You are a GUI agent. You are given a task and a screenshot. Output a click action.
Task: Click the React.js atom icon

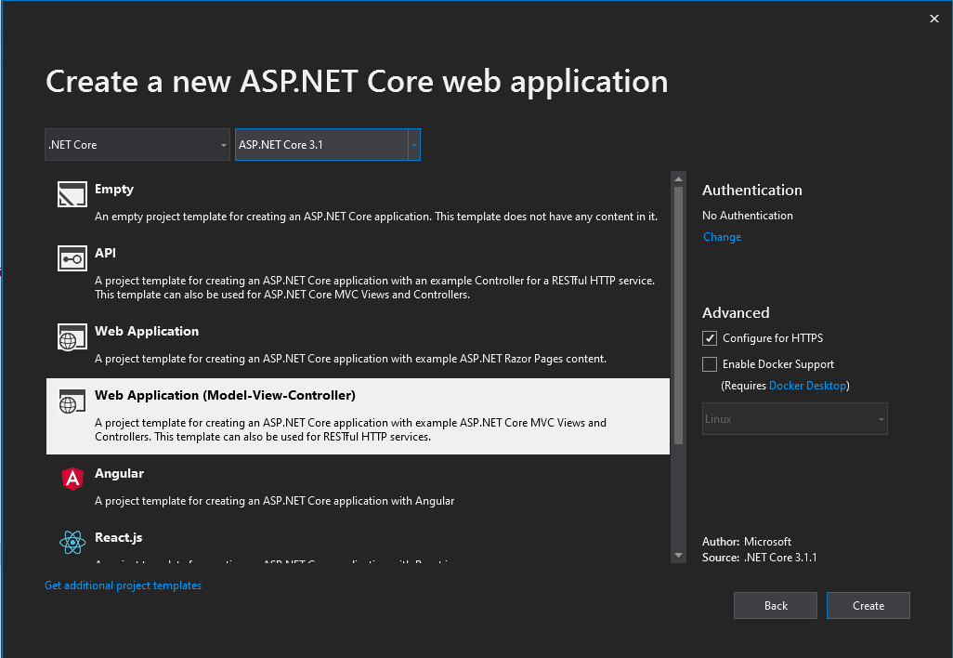click(x=72, y=543)
